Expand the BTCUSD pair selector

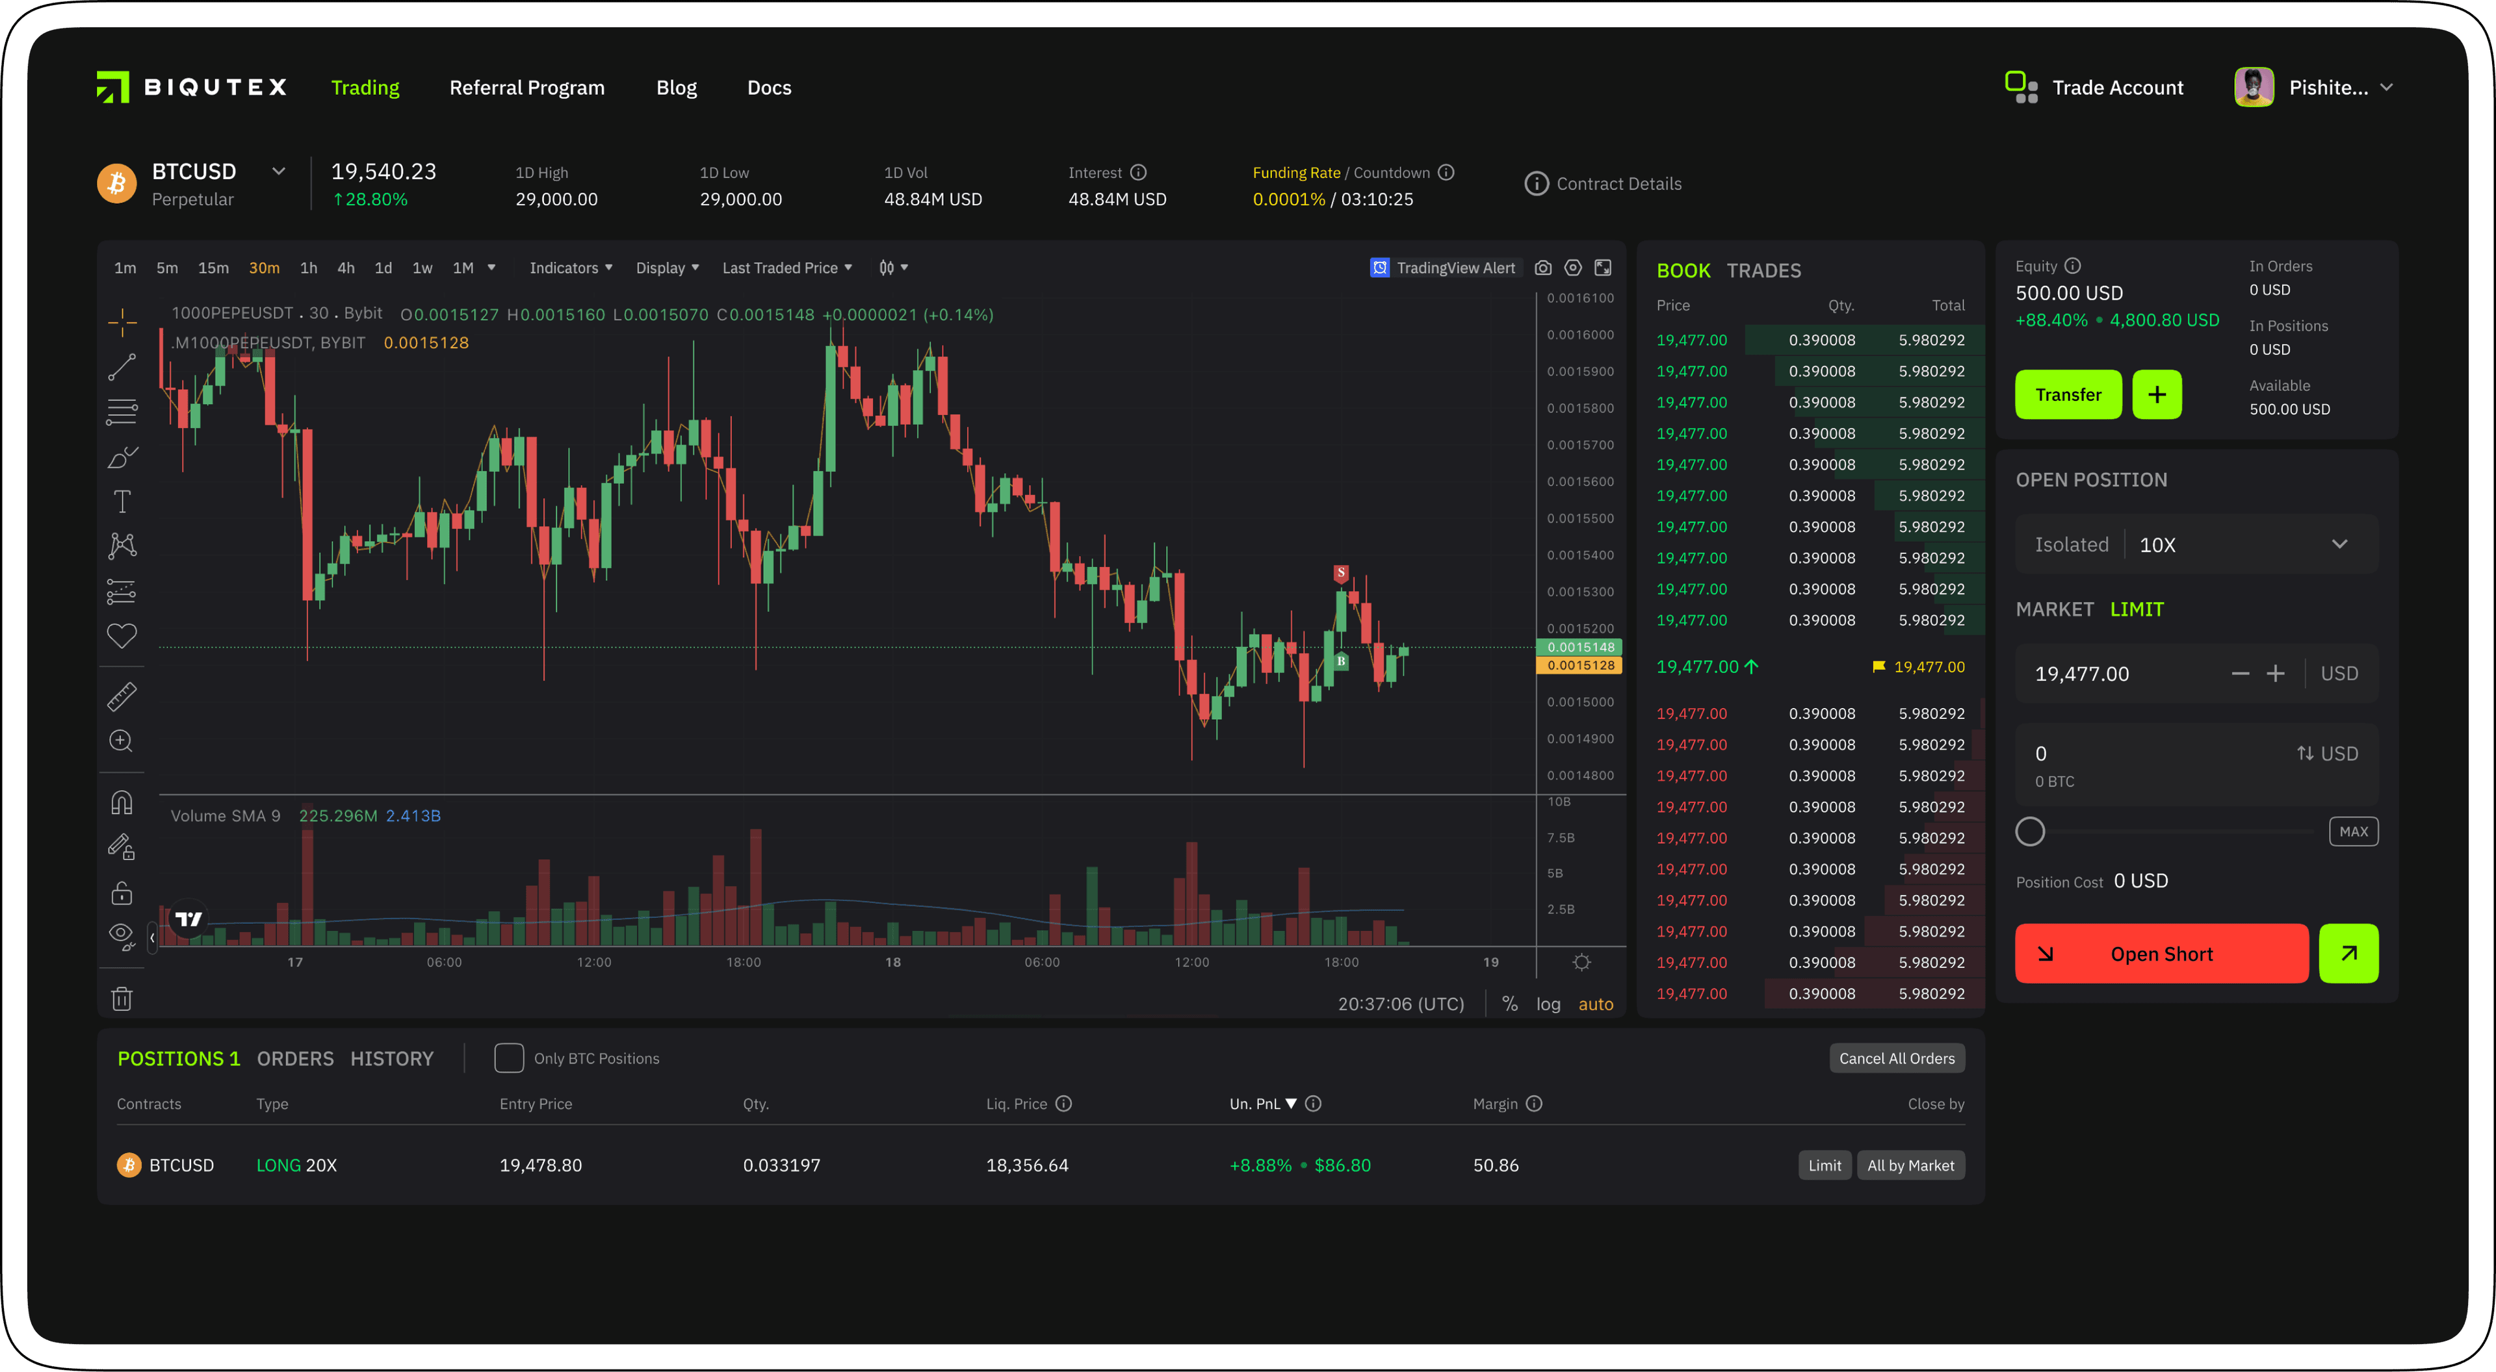click(279, 171)
